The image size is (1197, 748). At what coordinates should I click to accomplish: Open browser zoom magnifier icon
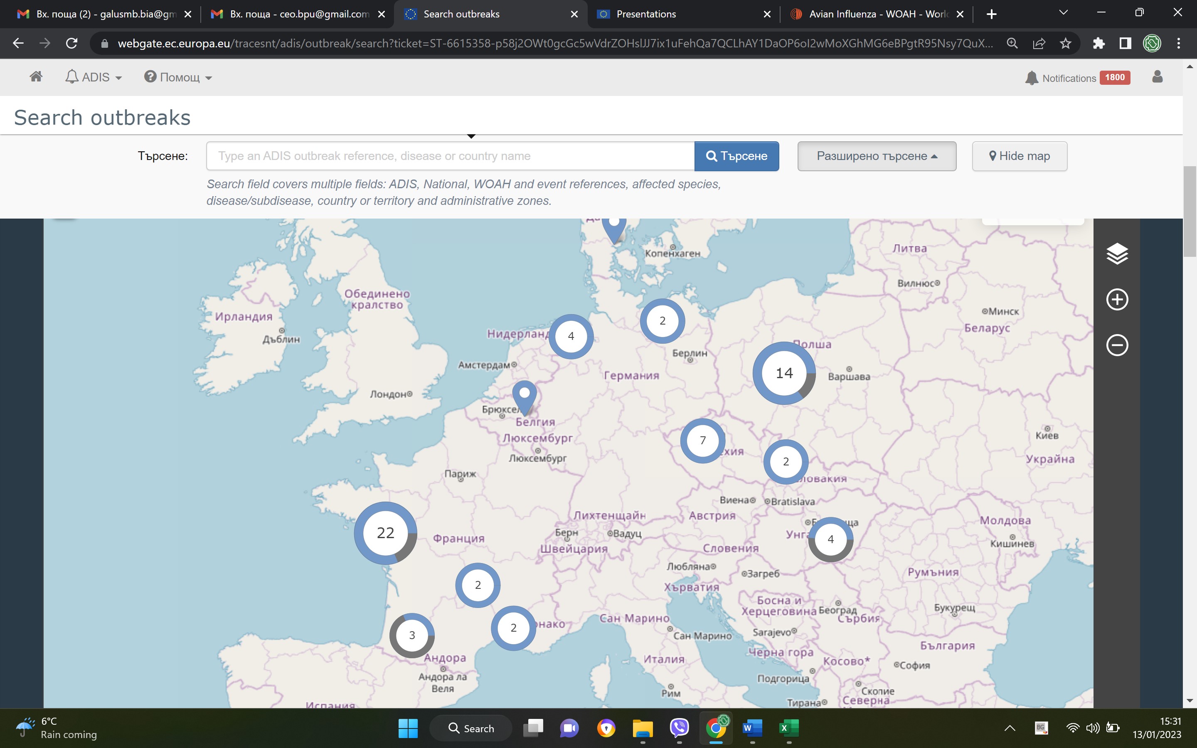pos(1012,44)
